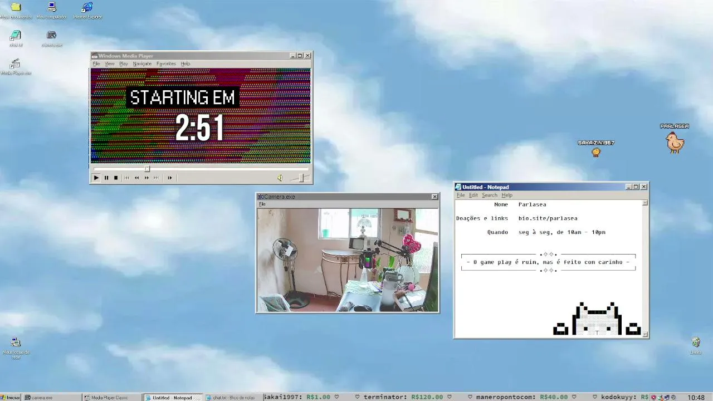Viewport: 713px width, 401px height.
Task: Click the terminator R$120.00 donation ticker
Action: point(403,397)
